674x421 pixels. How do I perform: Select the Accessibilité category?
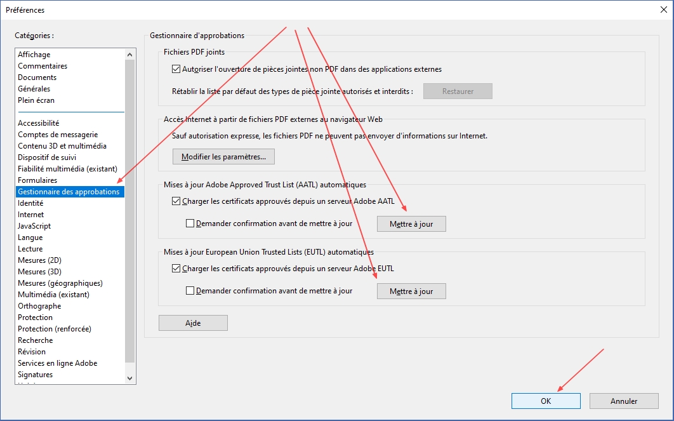point(39,123)
